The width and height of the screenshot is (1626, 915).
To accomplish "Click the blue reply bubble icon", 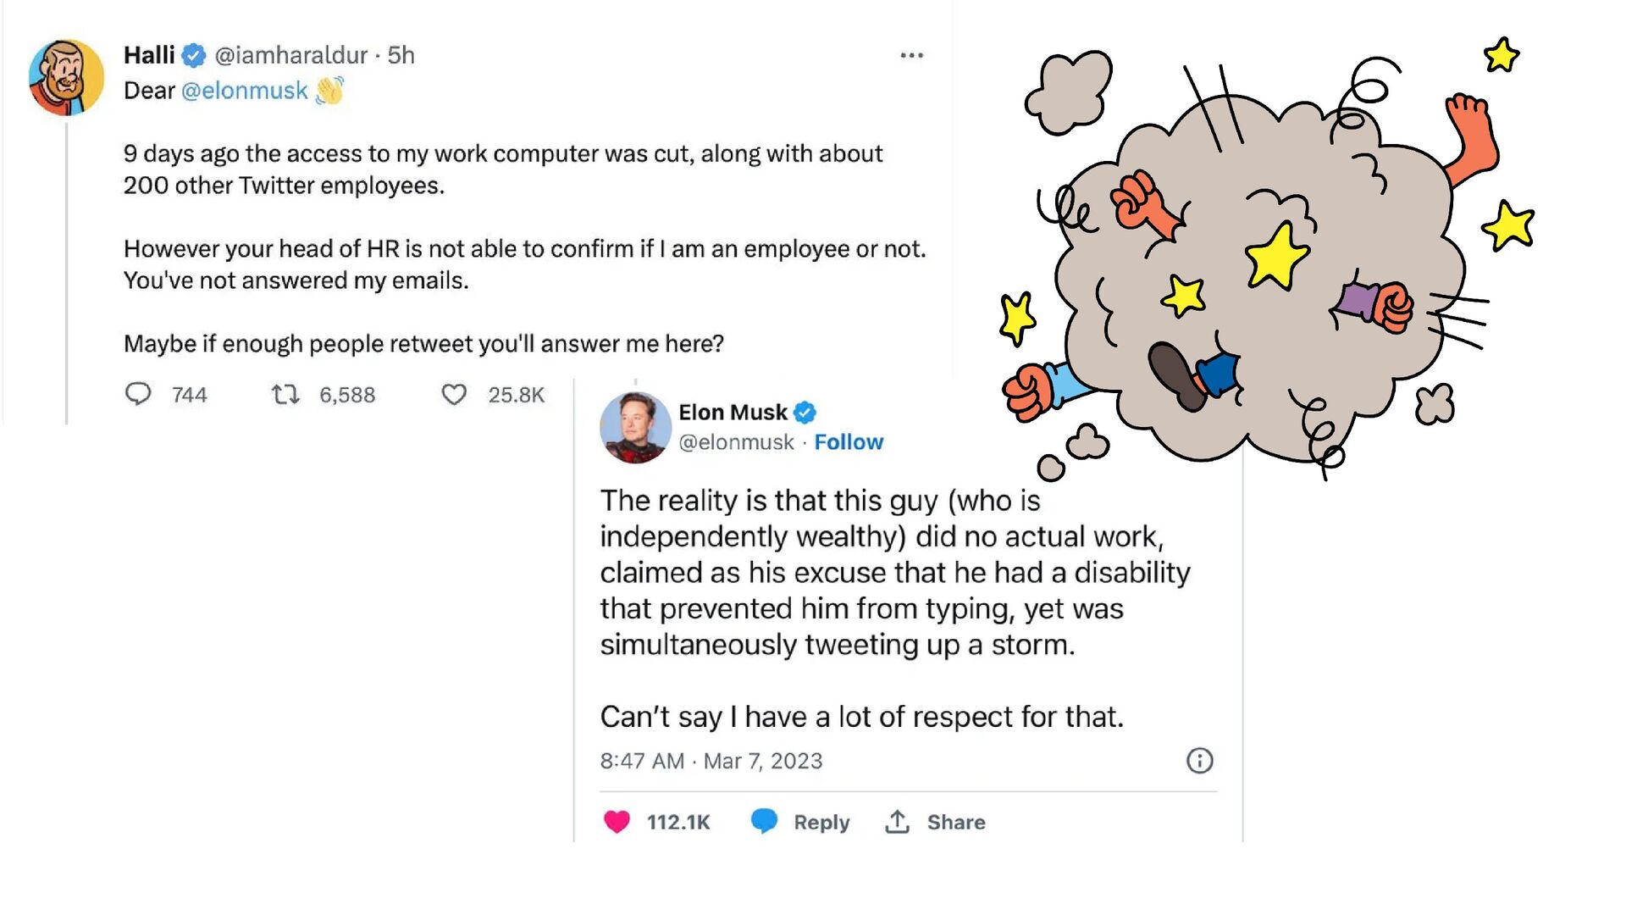I will coord(764,821).
